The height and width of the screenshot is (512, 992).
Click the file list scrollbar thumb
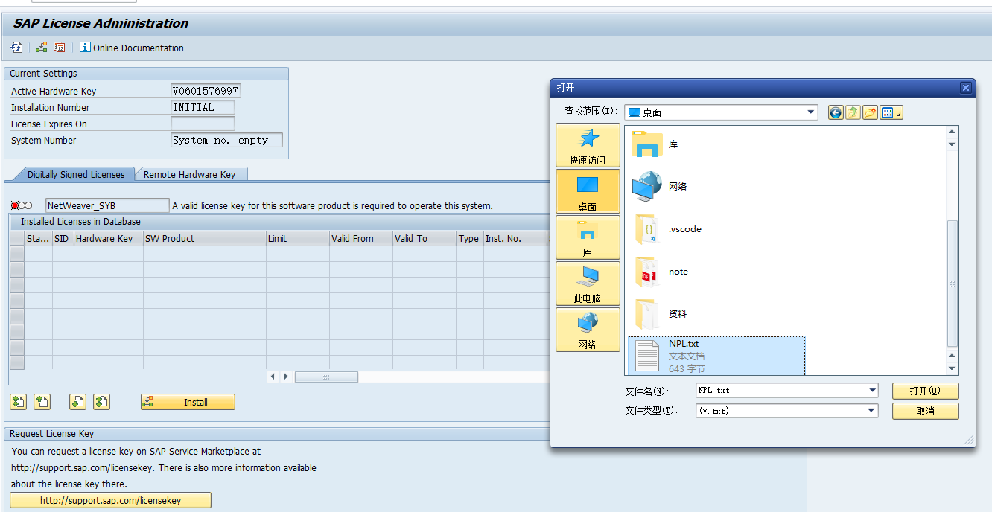coord(952,284)
